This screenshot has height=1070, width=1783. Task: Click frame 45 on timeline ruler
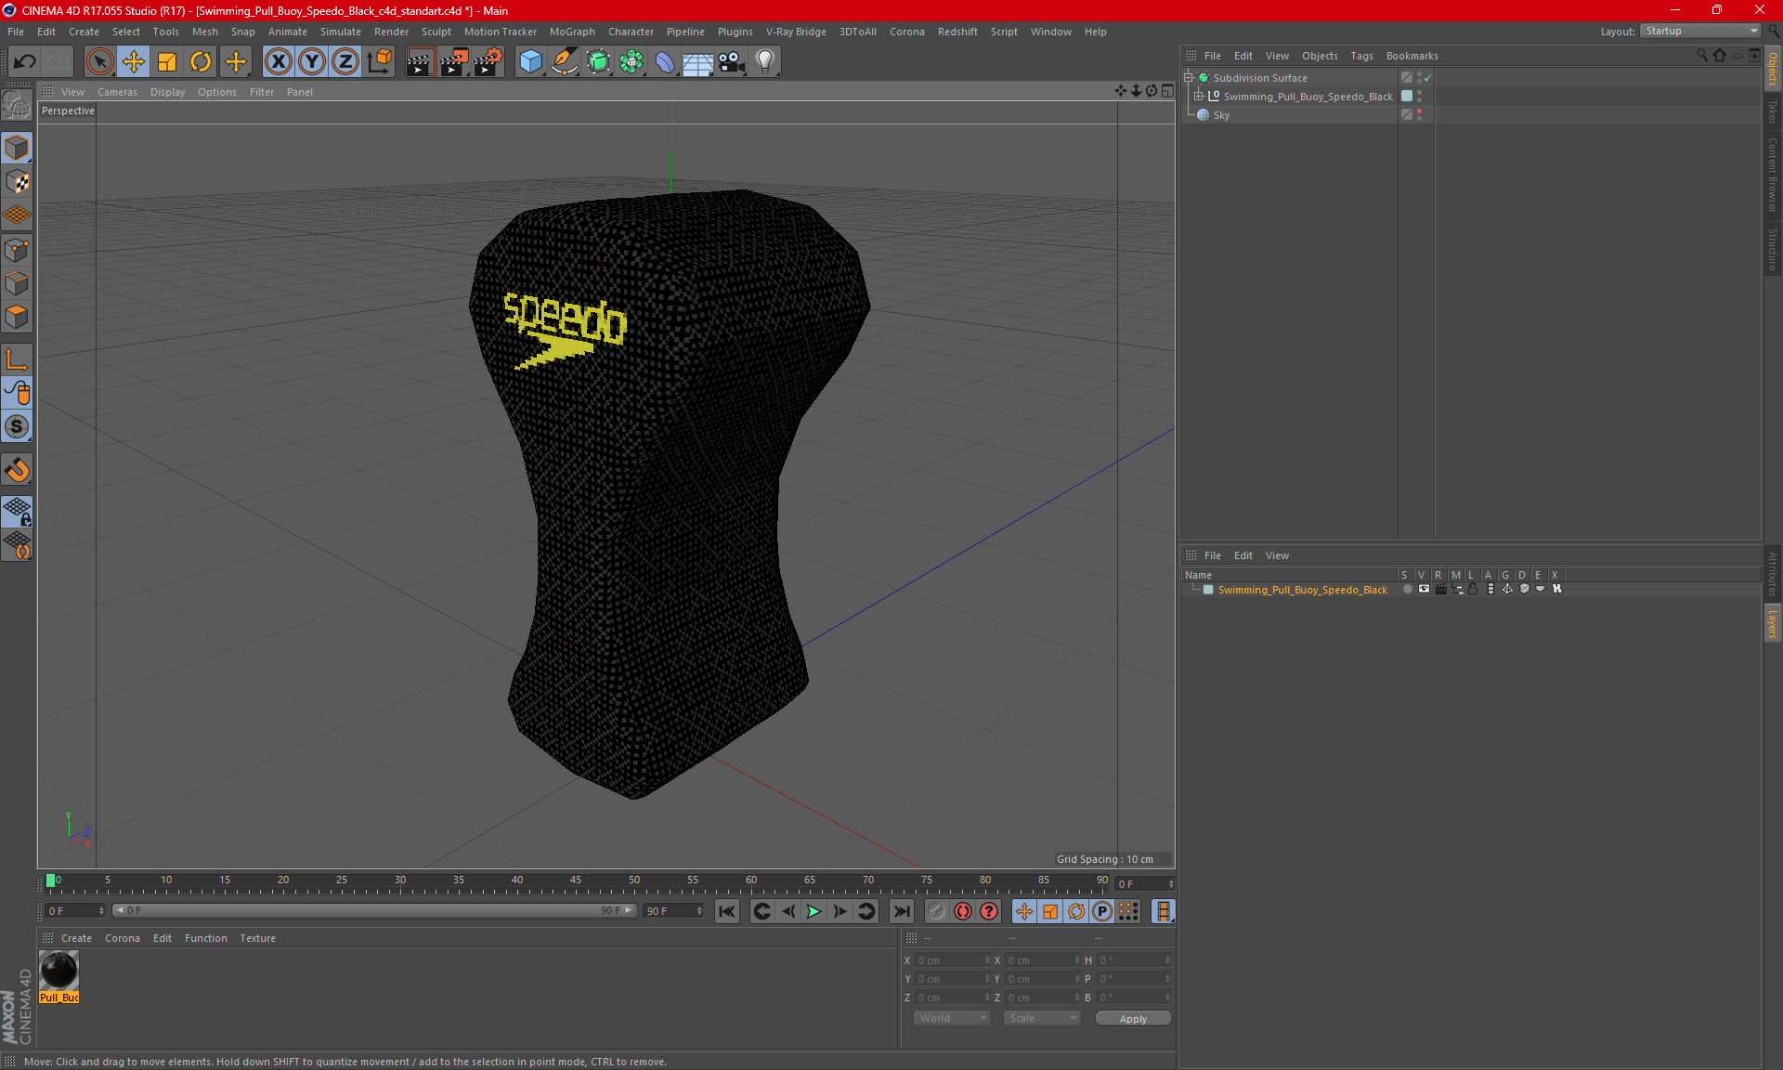point(576,881)
